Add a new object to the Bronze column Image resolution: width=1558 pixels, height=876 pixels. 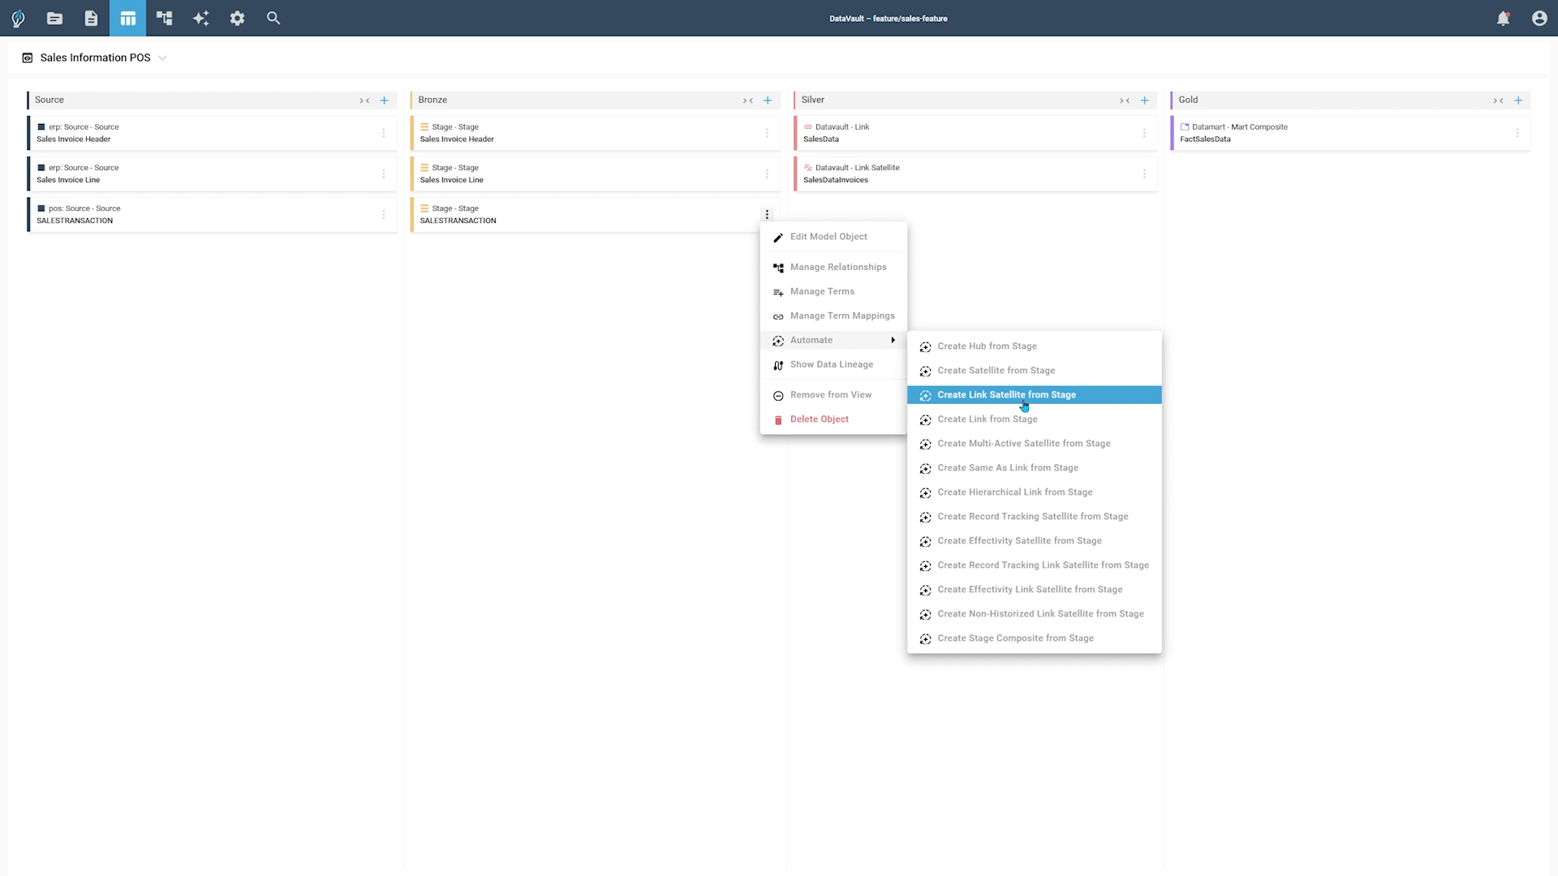tap(768, 100)
